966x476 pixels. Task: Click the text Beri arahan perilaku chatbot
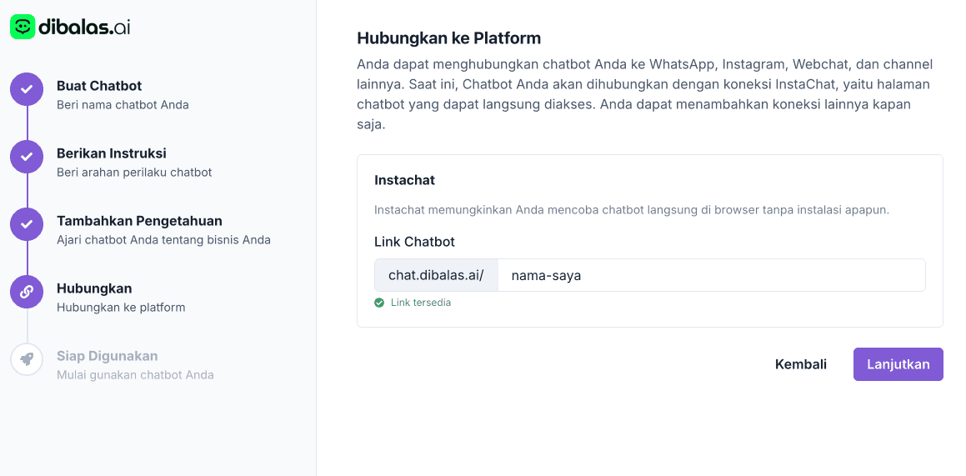tap(134, 173)
